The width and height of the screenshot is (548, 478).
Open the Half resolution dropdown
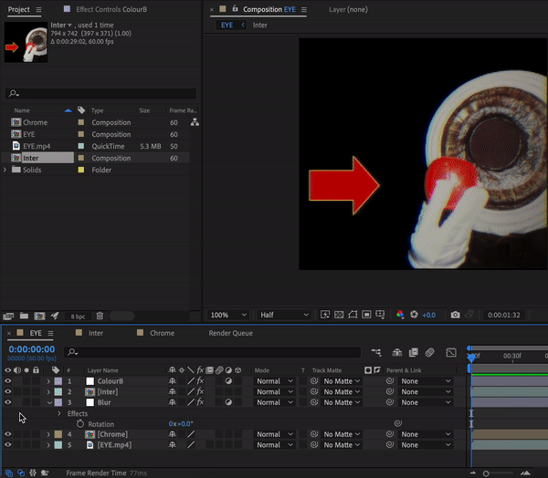285,315
